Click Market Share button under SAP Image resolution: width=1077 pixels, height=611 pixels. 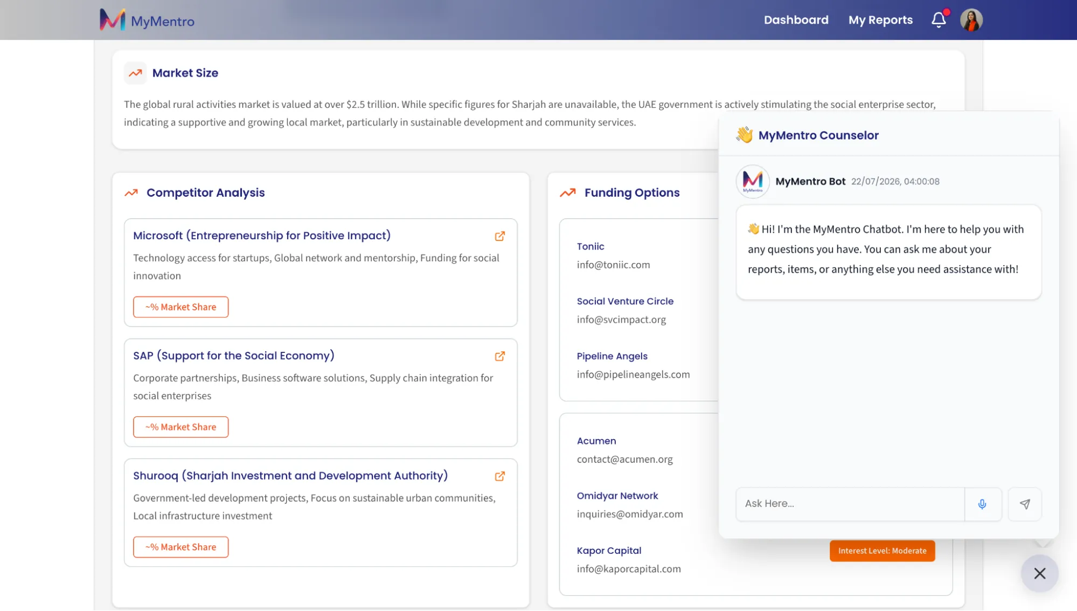tap(180, 427)
